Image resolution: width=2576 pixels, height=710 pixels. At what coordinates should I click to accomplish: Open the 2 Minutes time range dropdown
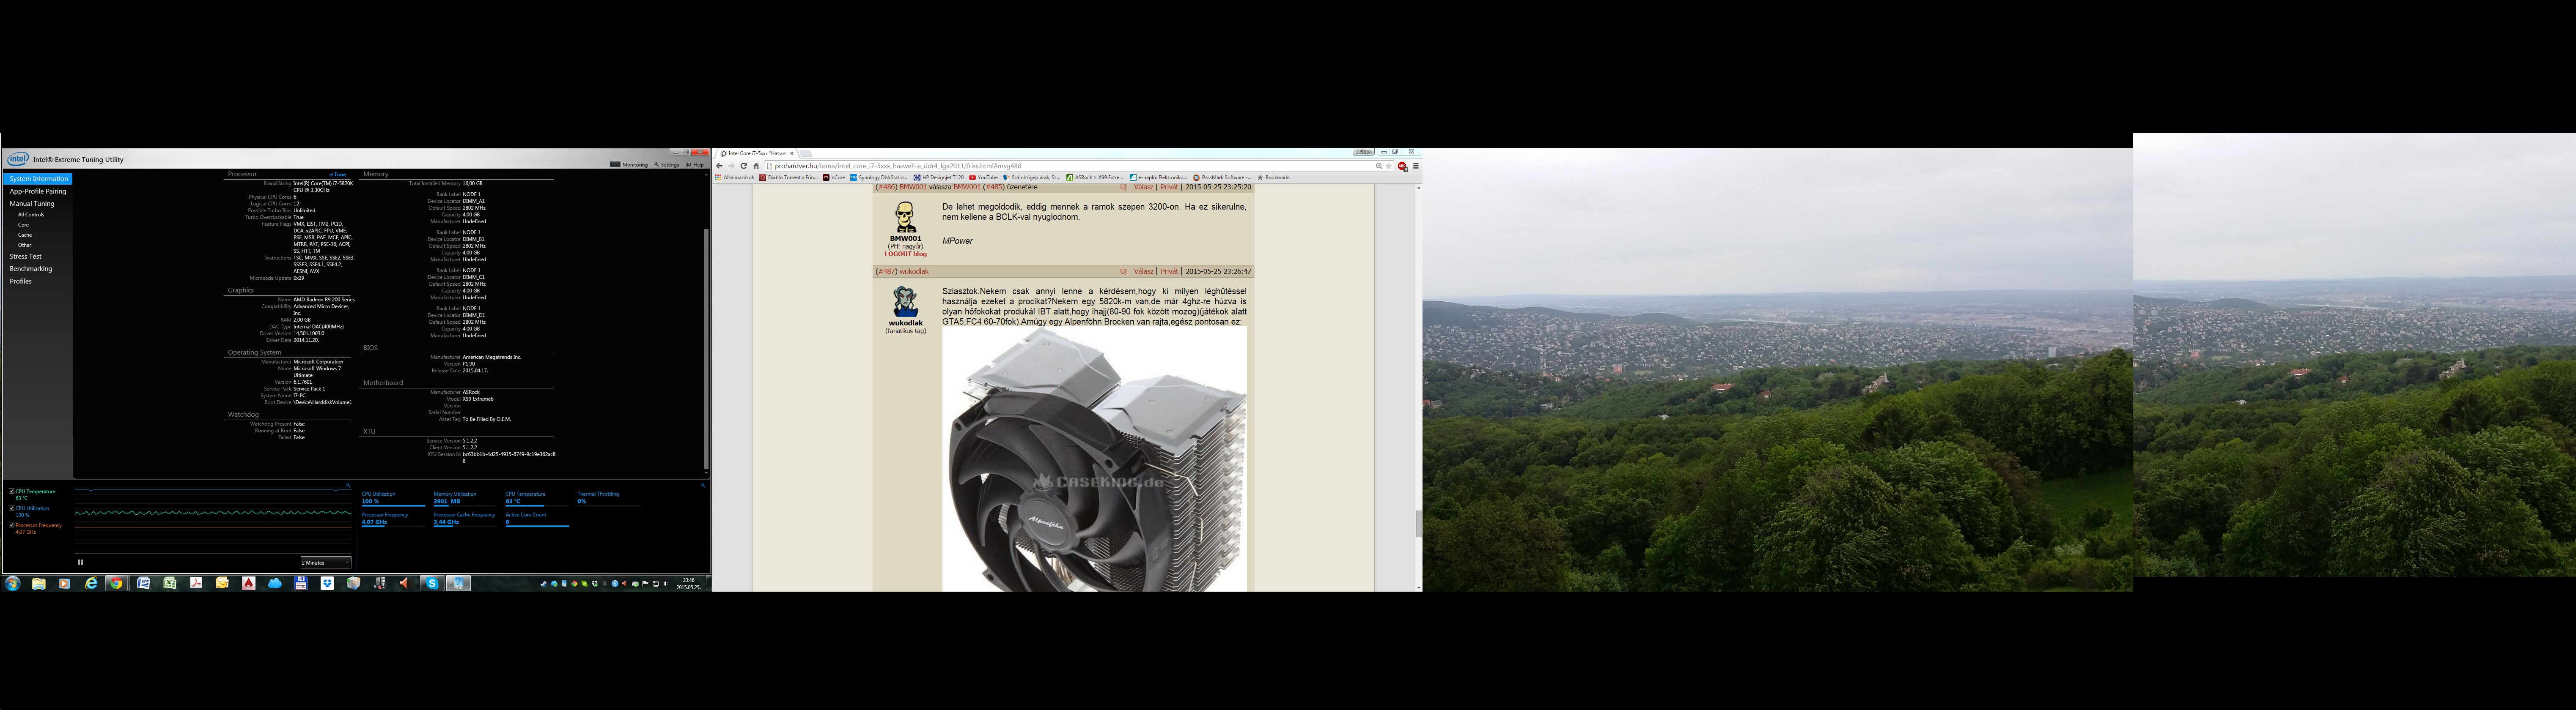click(326, 562)
